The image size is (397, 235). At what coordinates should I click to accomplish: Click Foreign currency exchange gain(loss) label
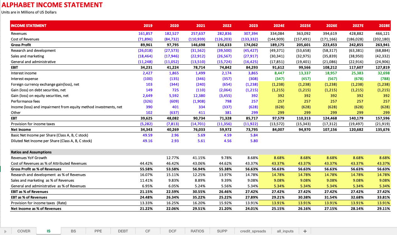point(45,84)
